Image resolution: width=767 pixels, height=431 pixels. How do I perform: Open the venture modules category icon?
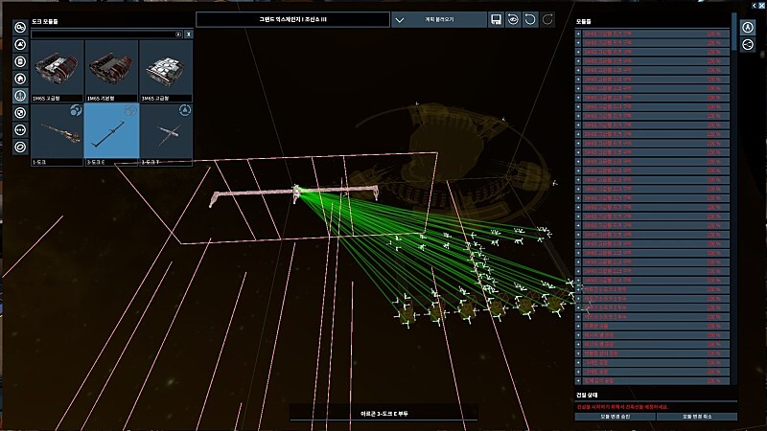20,147
